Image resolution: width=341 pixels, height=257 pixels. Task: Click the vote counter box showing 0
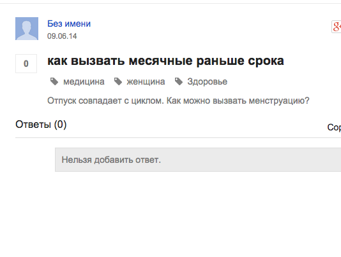(26, 64)
